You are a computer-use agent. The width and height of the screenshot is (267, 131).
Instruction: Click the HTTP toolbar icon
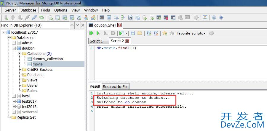click(x=187, y=17)
